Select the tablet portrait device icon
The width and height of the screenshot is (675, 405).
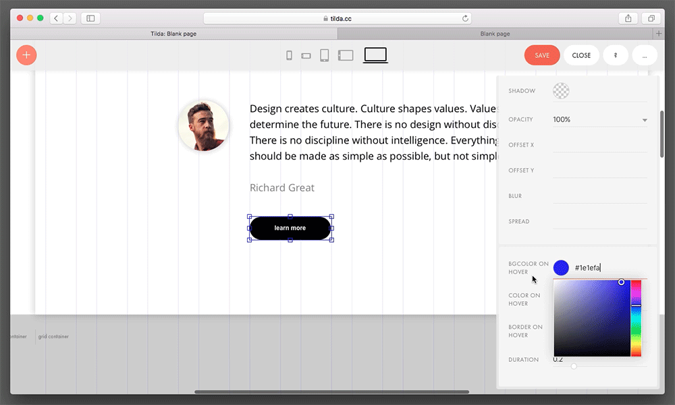pos(325,55)
